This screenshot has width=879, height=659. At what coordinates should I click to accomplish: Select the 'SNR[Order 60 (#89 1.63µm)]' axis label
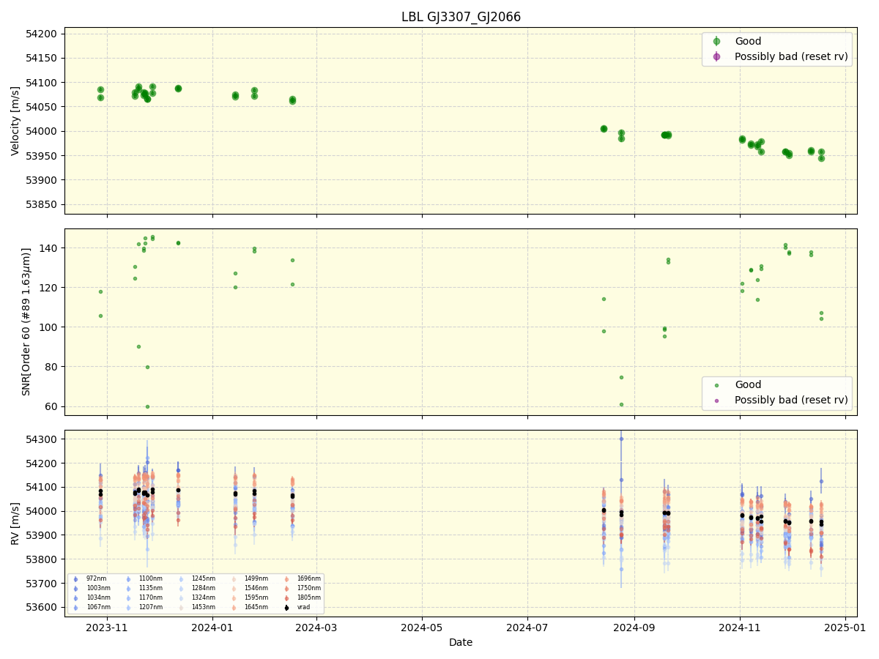pyautogui.click(x=27, y=321)
